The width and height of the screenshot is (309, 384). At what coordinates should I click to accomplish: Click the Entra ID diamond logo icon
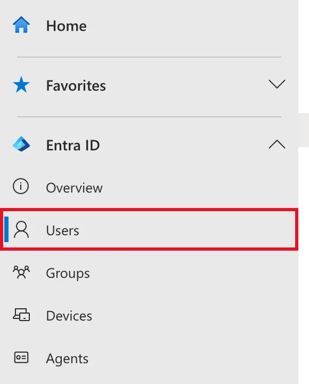tap(21, 144)
